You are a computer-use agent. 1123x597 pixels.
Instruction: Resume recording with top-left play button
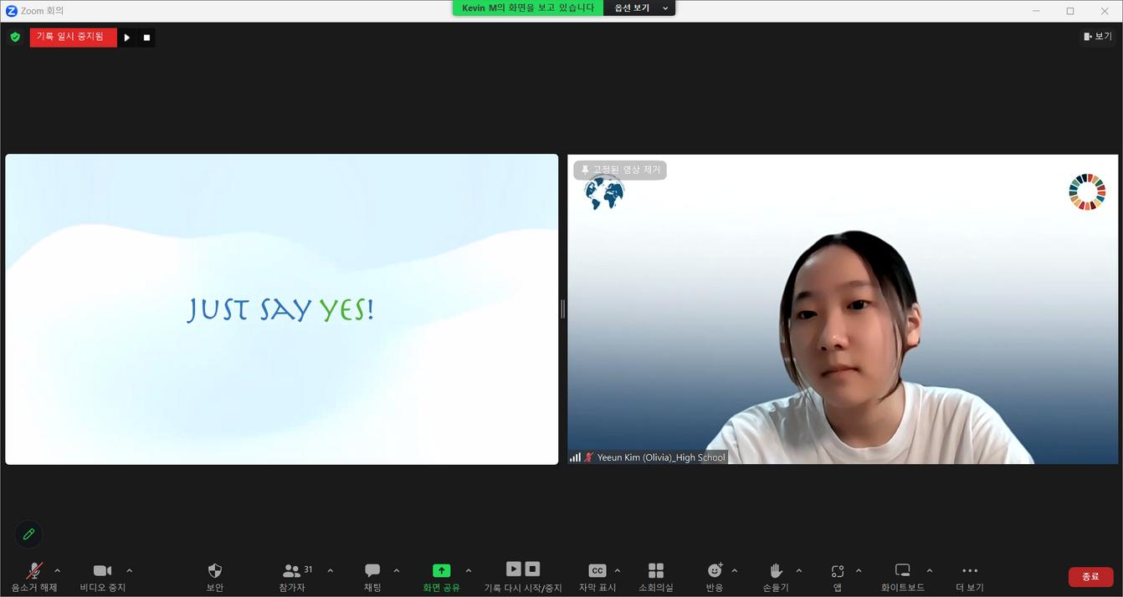pos(126,38)
